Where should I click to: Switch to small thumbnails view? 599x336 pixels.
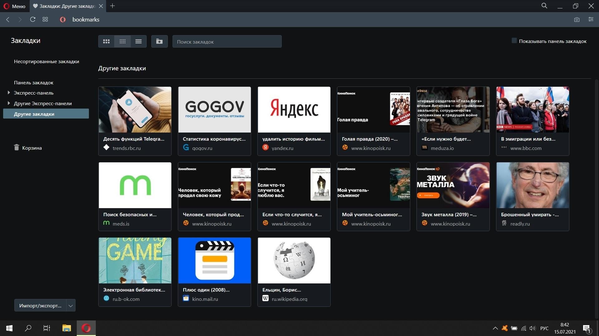pyautogui.click(x=122, y=41)
